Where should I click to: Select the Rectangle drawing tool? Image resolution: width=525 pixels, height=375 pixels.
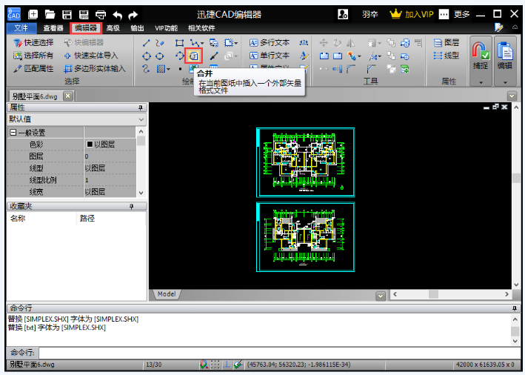pos(179,43)
